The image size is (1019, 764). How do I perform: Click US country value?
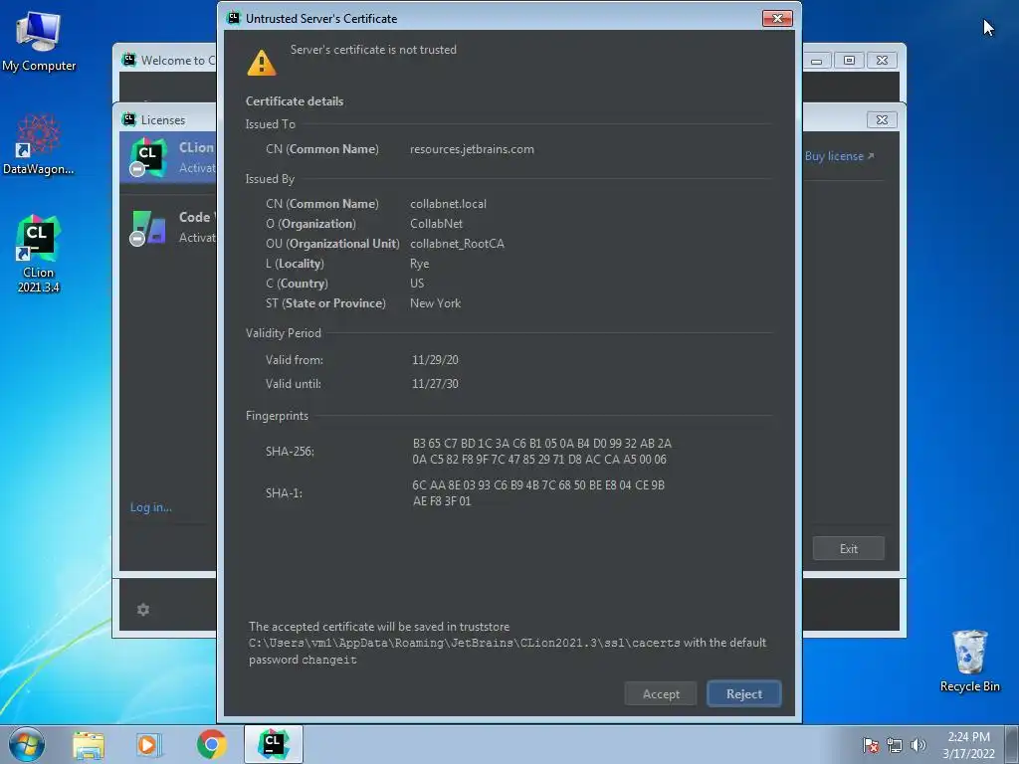coord(417,284)
